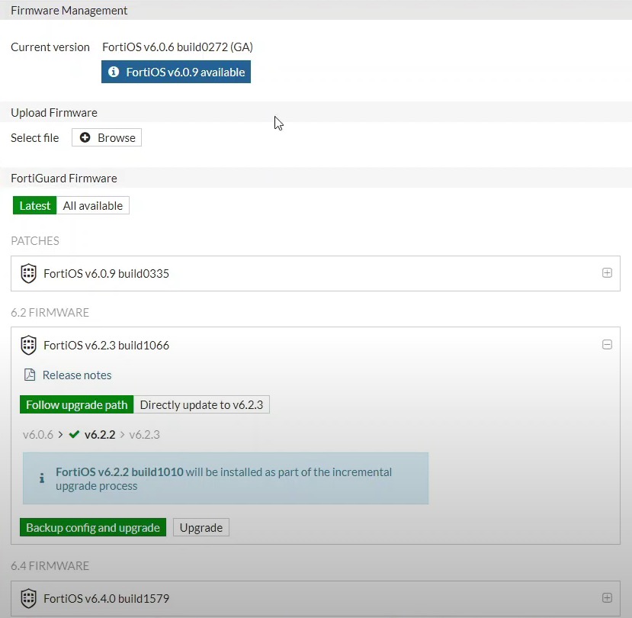Switch to All available firmware tab
Viewport: 632px width, 618px height.
93,206
